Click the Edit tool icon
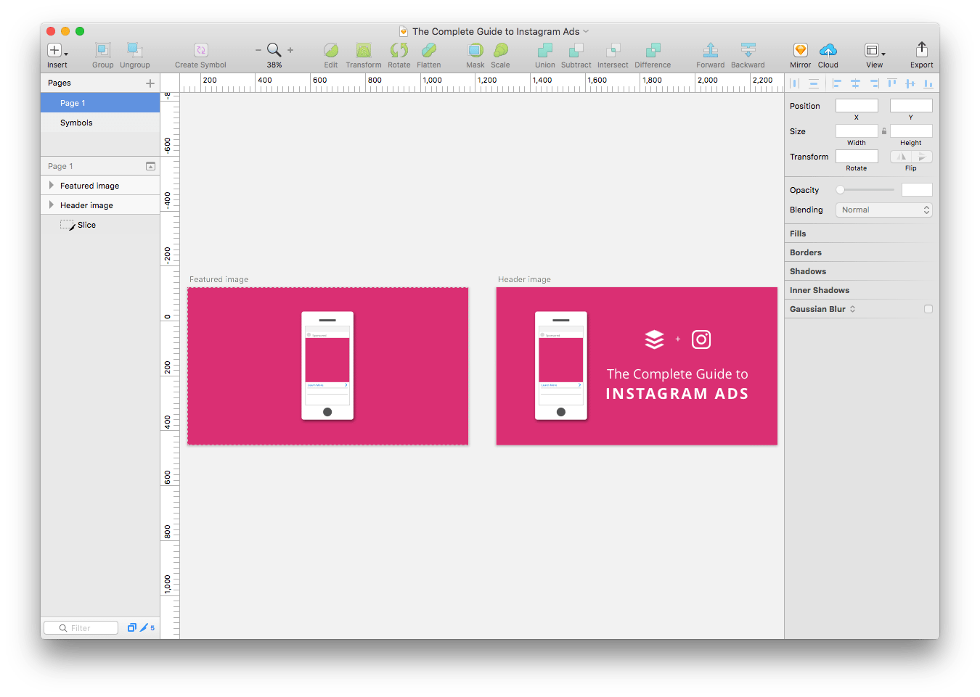 click(331, 50)
